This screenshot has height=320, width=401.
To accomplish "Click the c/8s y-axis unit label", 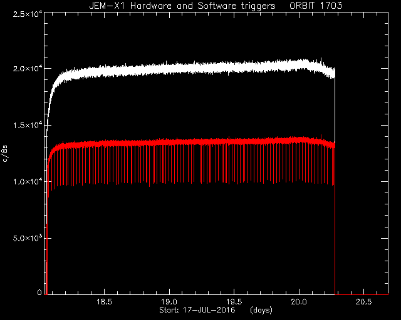I will click(x=5, y=154).
